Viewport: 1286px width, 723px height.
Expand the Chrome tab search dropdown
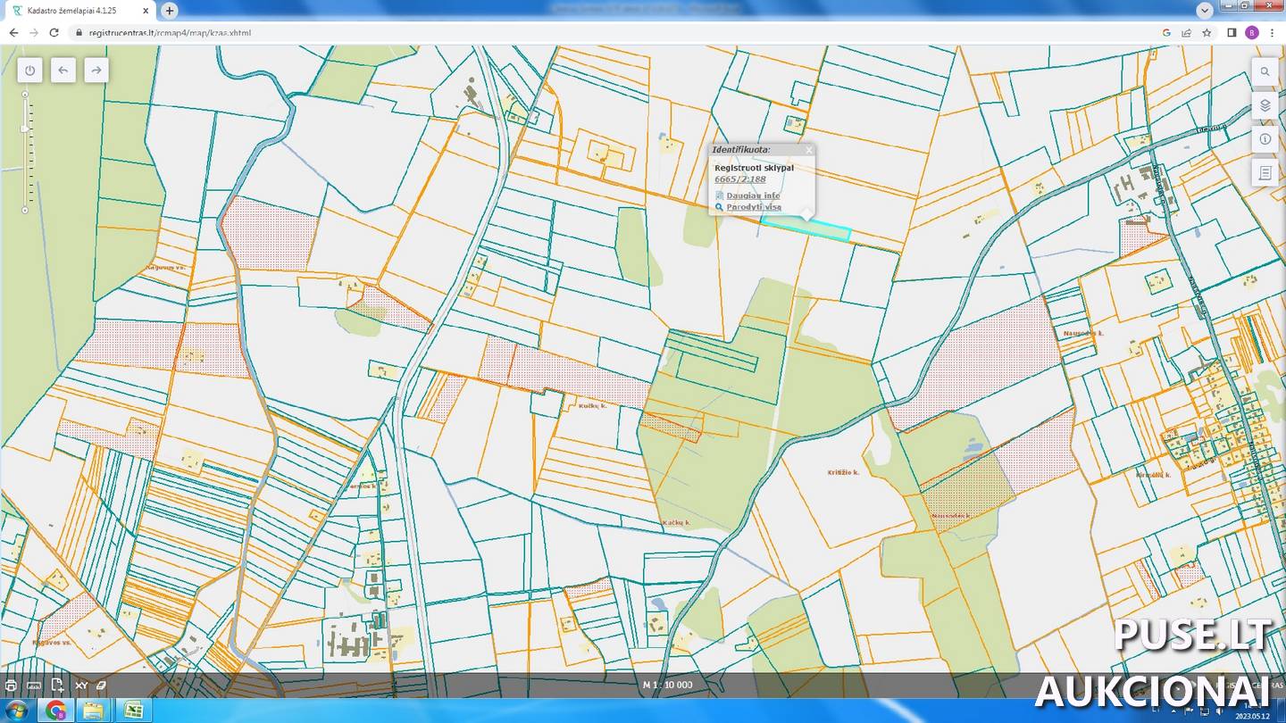(1204, 10)
